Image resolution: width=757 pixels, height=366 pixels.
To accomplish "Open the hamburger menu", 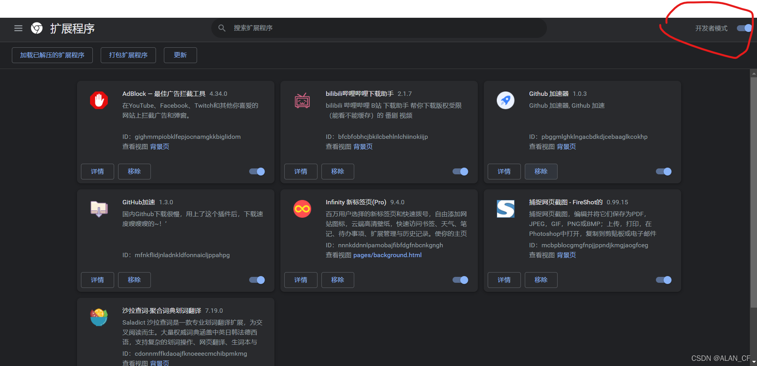I will click(18, 28).
